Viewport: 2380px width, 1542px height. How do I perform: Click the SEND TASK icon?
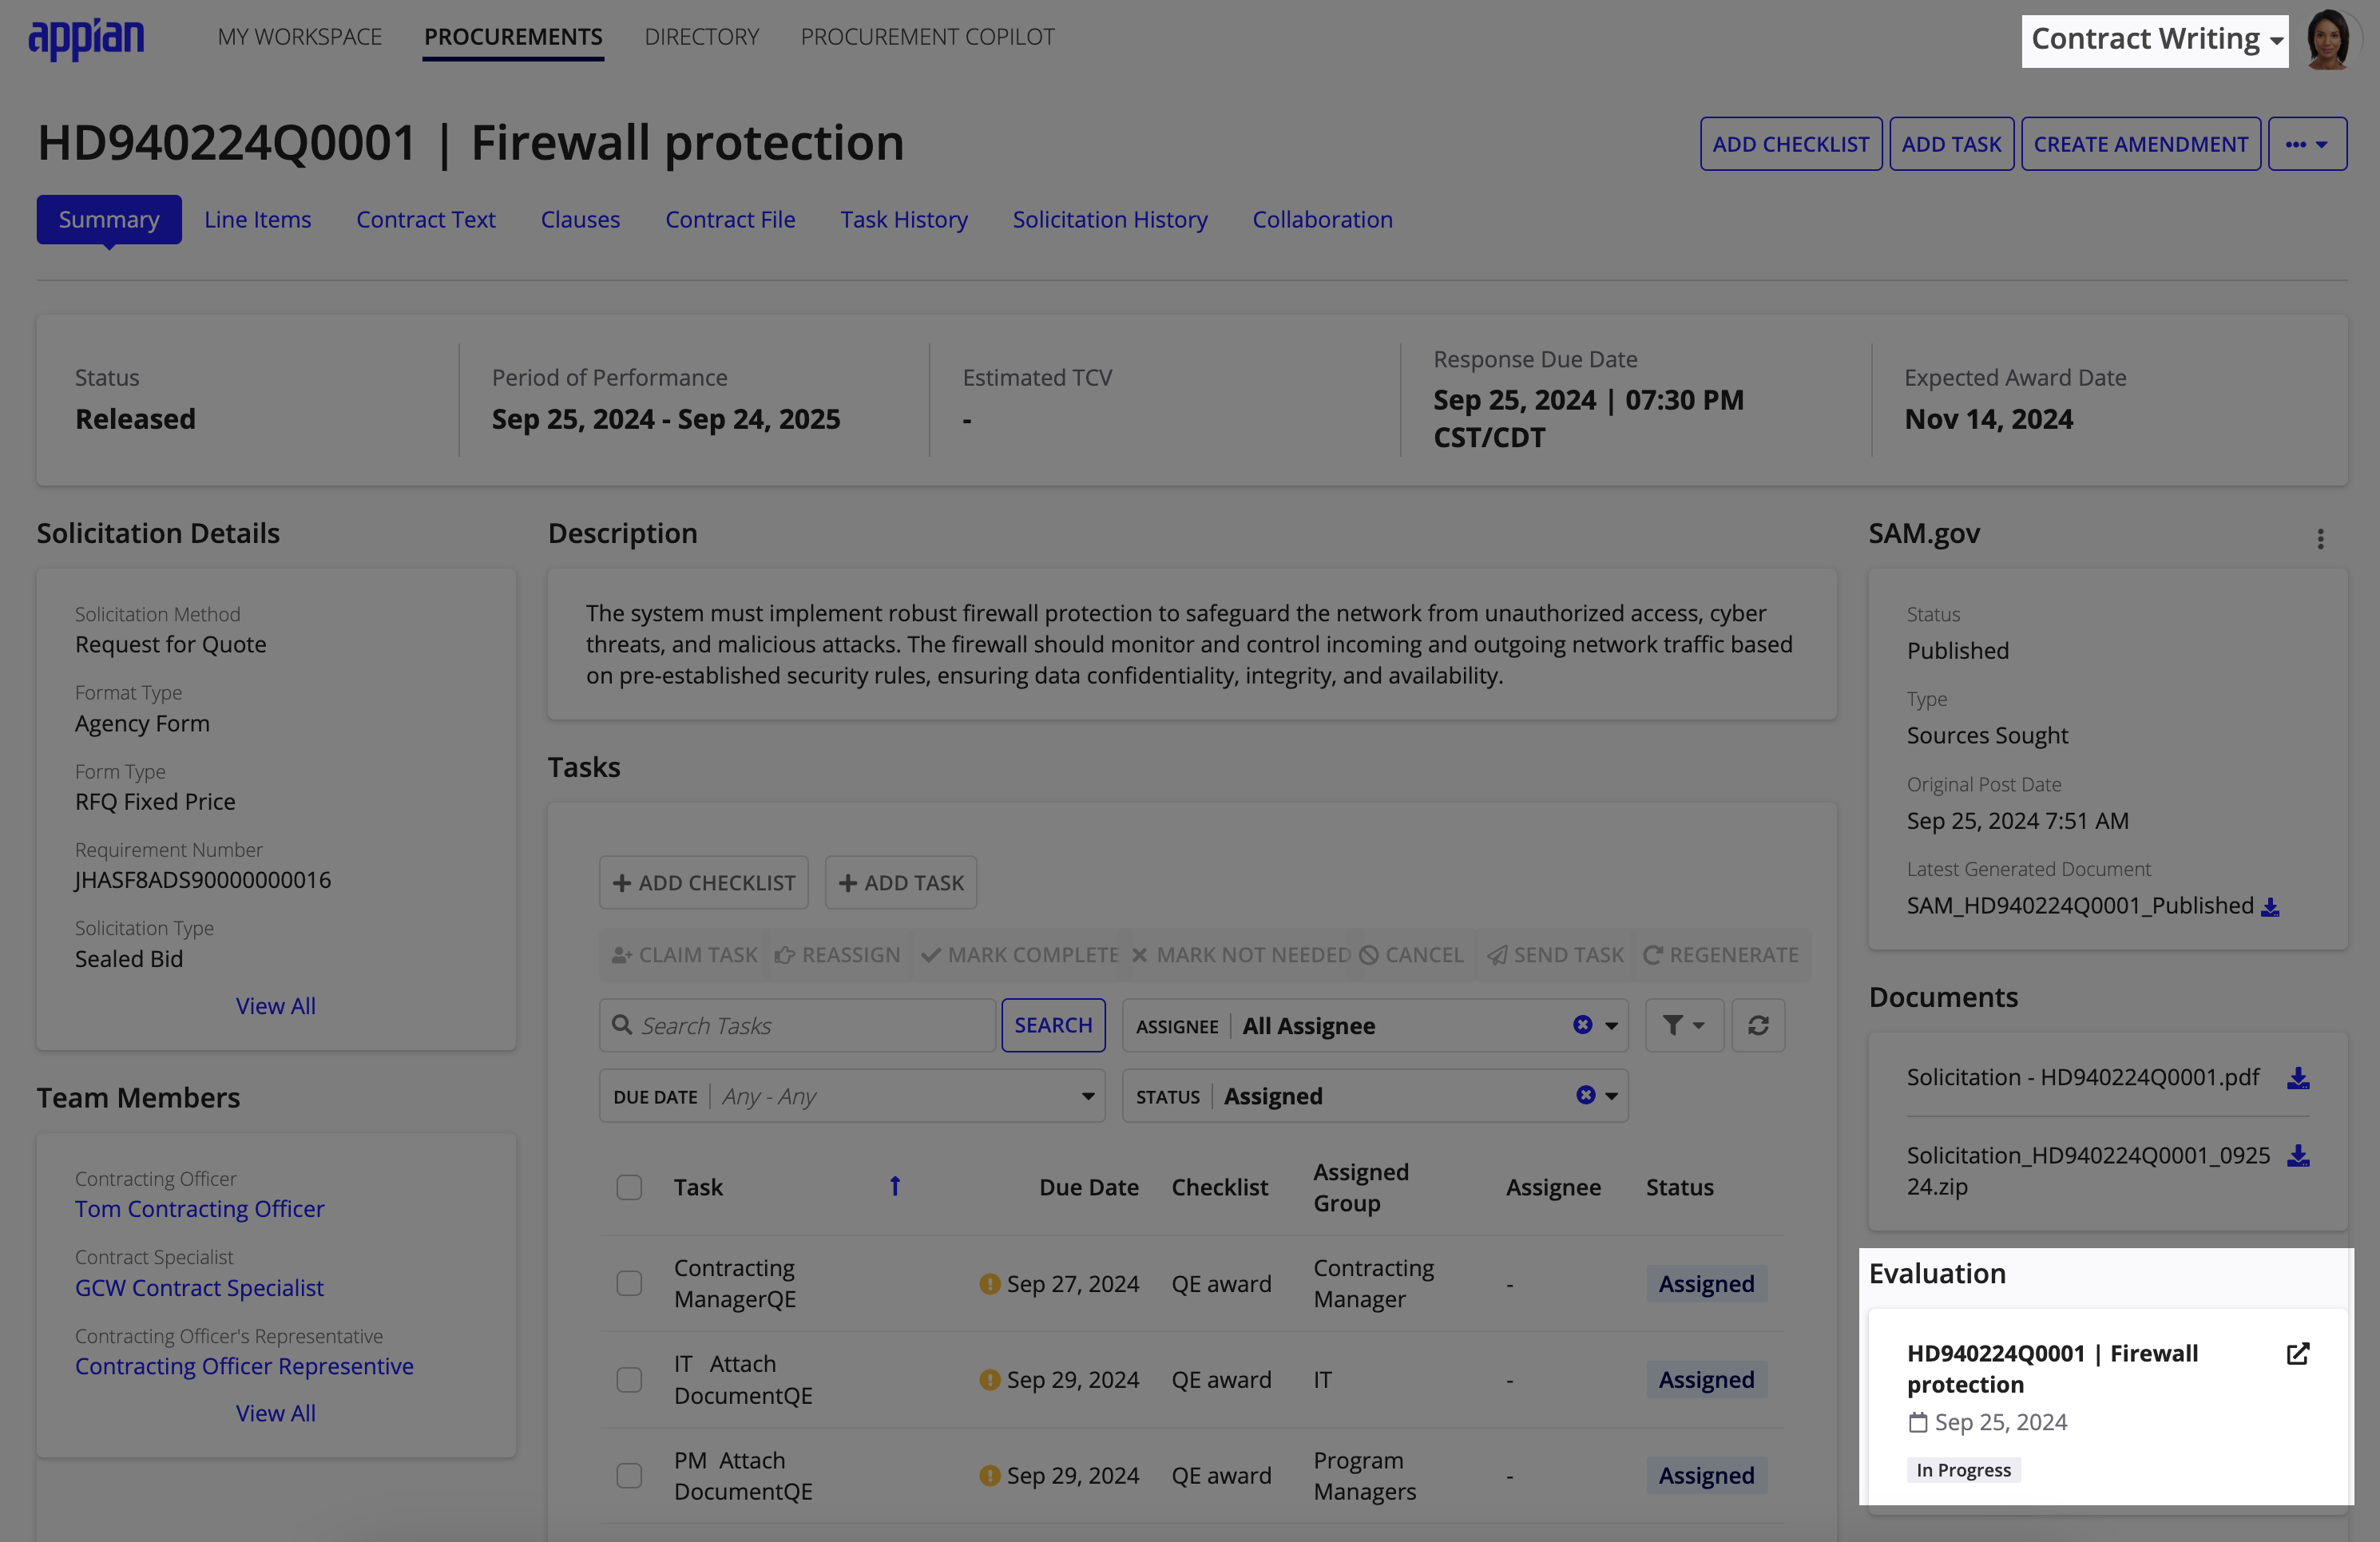(x=1493, y=954)
